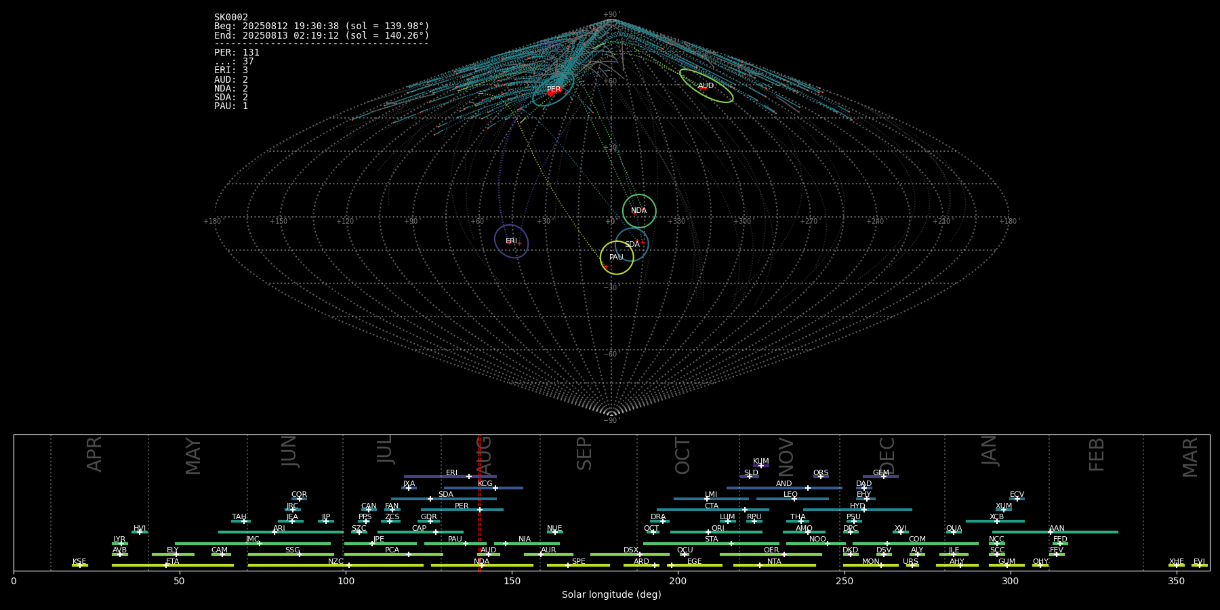1220x610 pixels.
Task: Select the SDA radiant circle on sky map
Action: coord(632,244)
